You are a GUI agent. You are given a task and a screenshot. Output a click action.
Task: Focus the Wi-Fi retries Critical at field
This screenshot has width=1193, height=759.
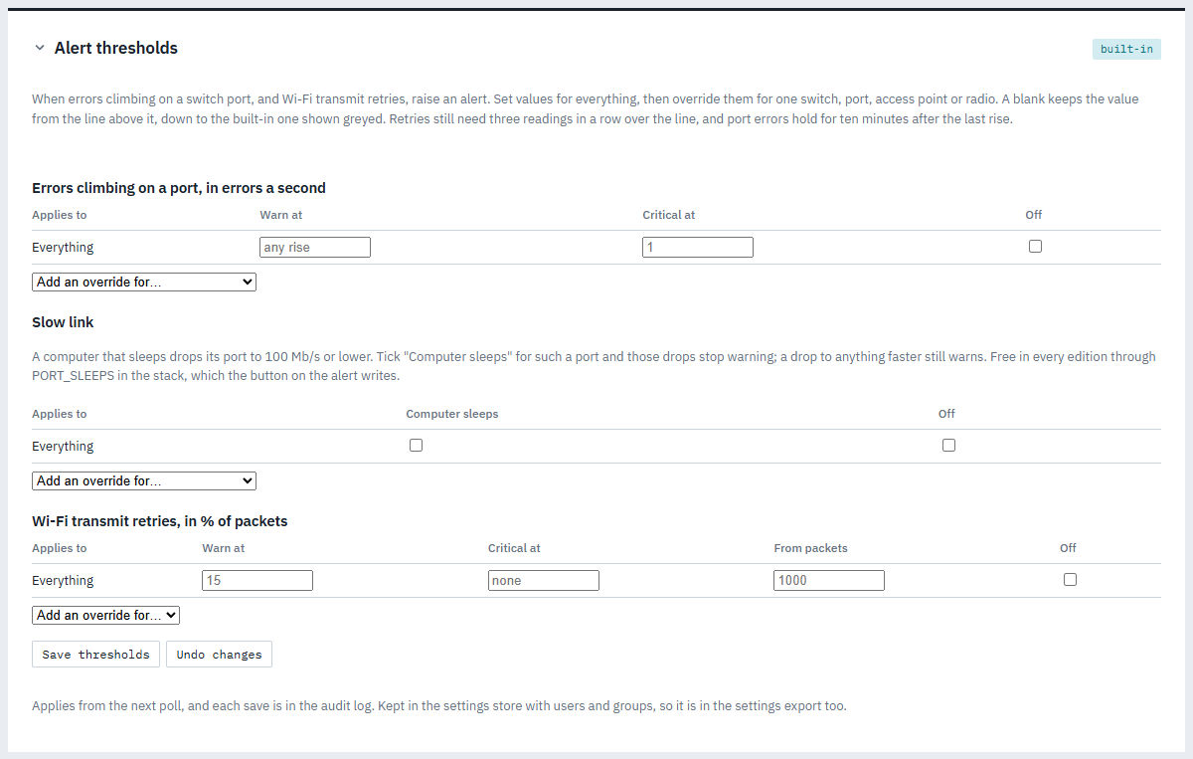pyautogui.click(x=543, y=580)
